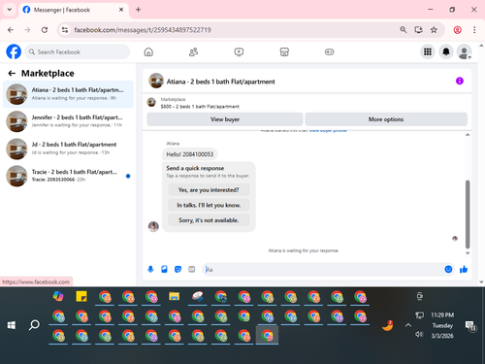The height and width of the screenshot is (364, 485).
Task: Open Jd conversation in the chat list
Action: click(x=68, y=149)
